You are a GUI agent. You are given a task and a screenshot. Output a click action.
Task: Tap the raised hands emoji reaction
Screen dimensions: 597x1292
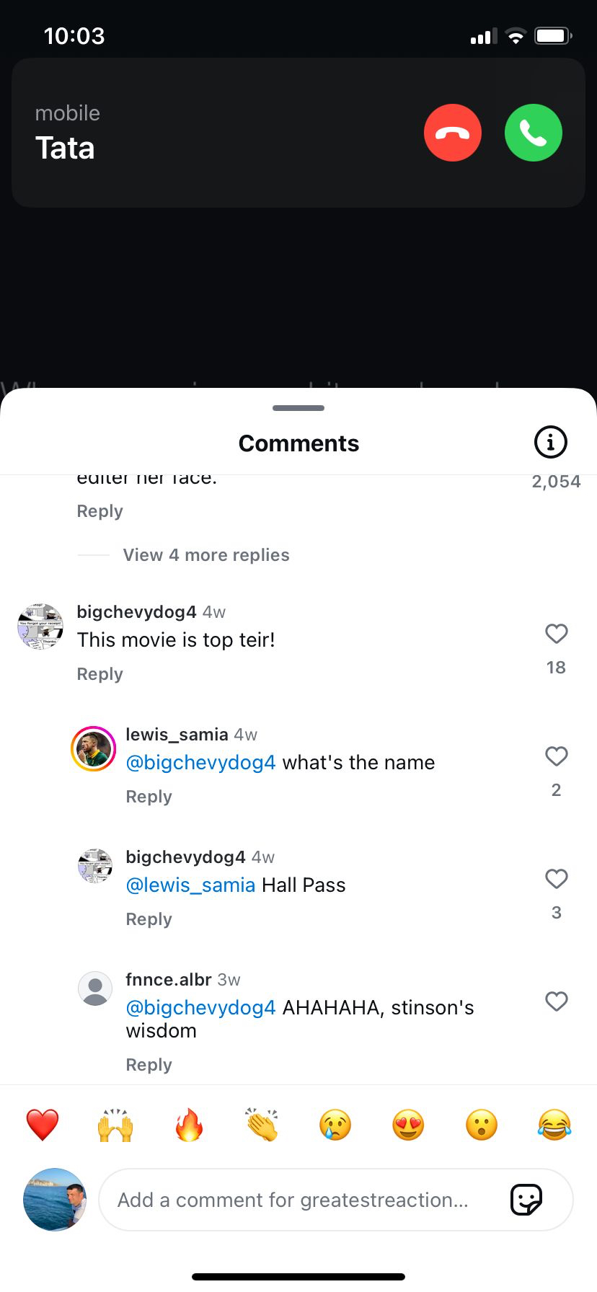pyautogui.click(x=115, y=1125)
